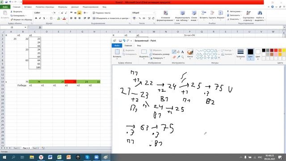Expand the AutoSum (Автосумма) dropdown arrow
The height and width of the screenshot is (161, 286).
242,12
